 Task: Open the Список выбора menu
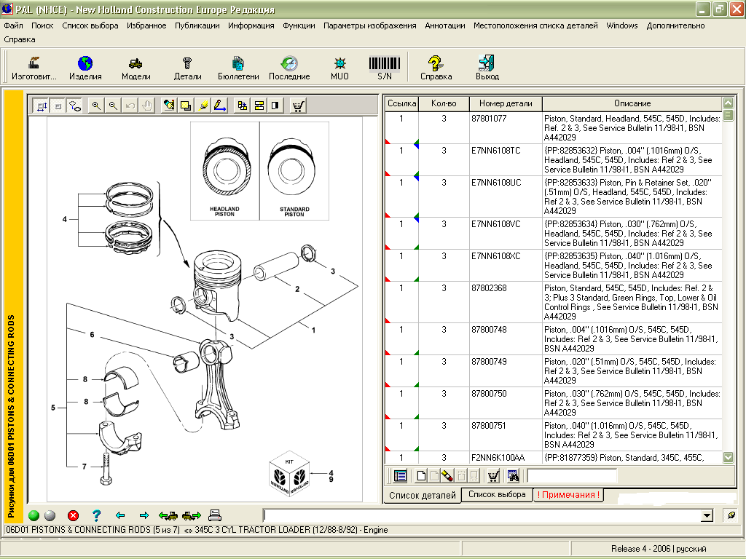(x=90, y=25)
